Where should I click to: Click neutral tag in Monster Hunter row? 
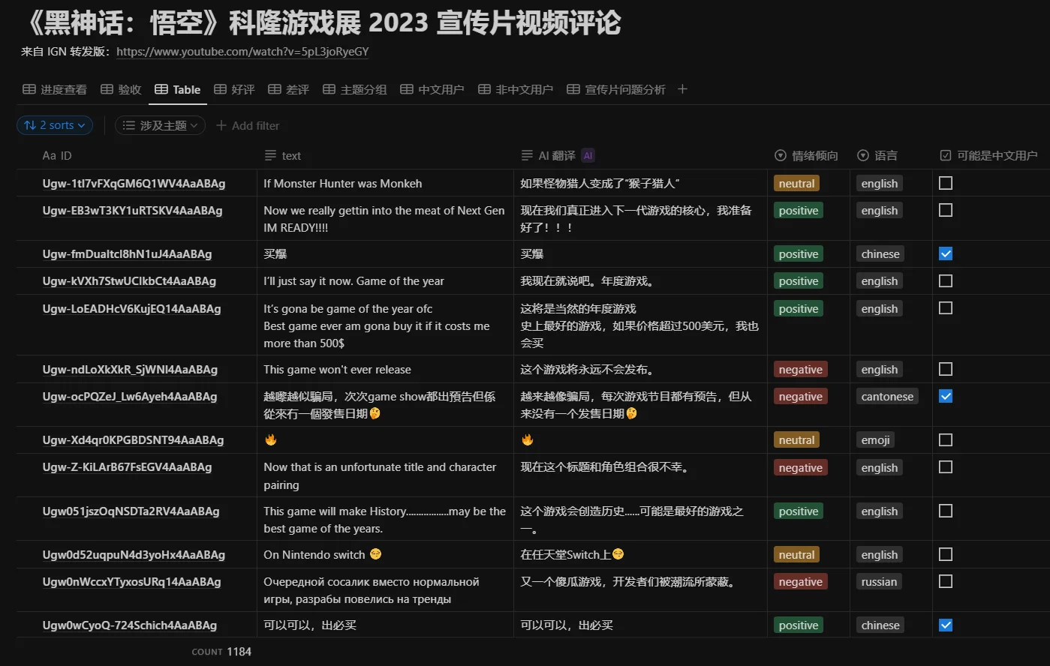[x=796, y=184]
